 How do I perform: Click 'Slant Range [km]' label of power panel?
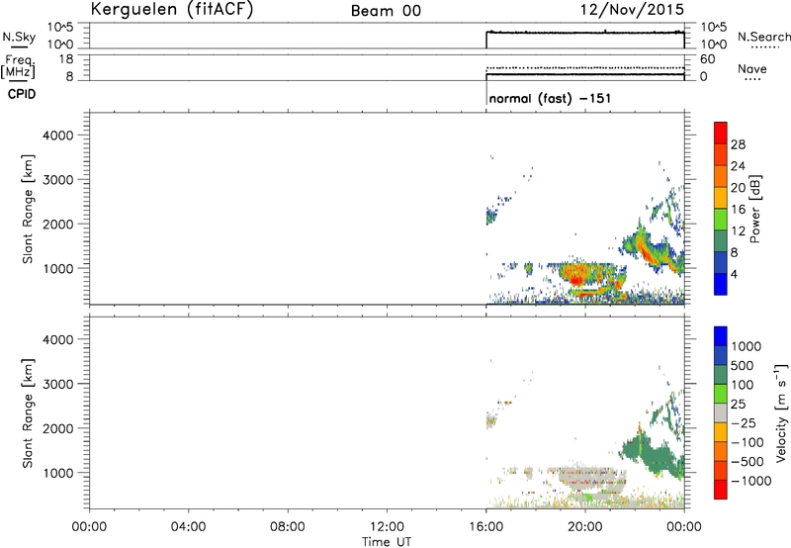[x=28, y=209]
